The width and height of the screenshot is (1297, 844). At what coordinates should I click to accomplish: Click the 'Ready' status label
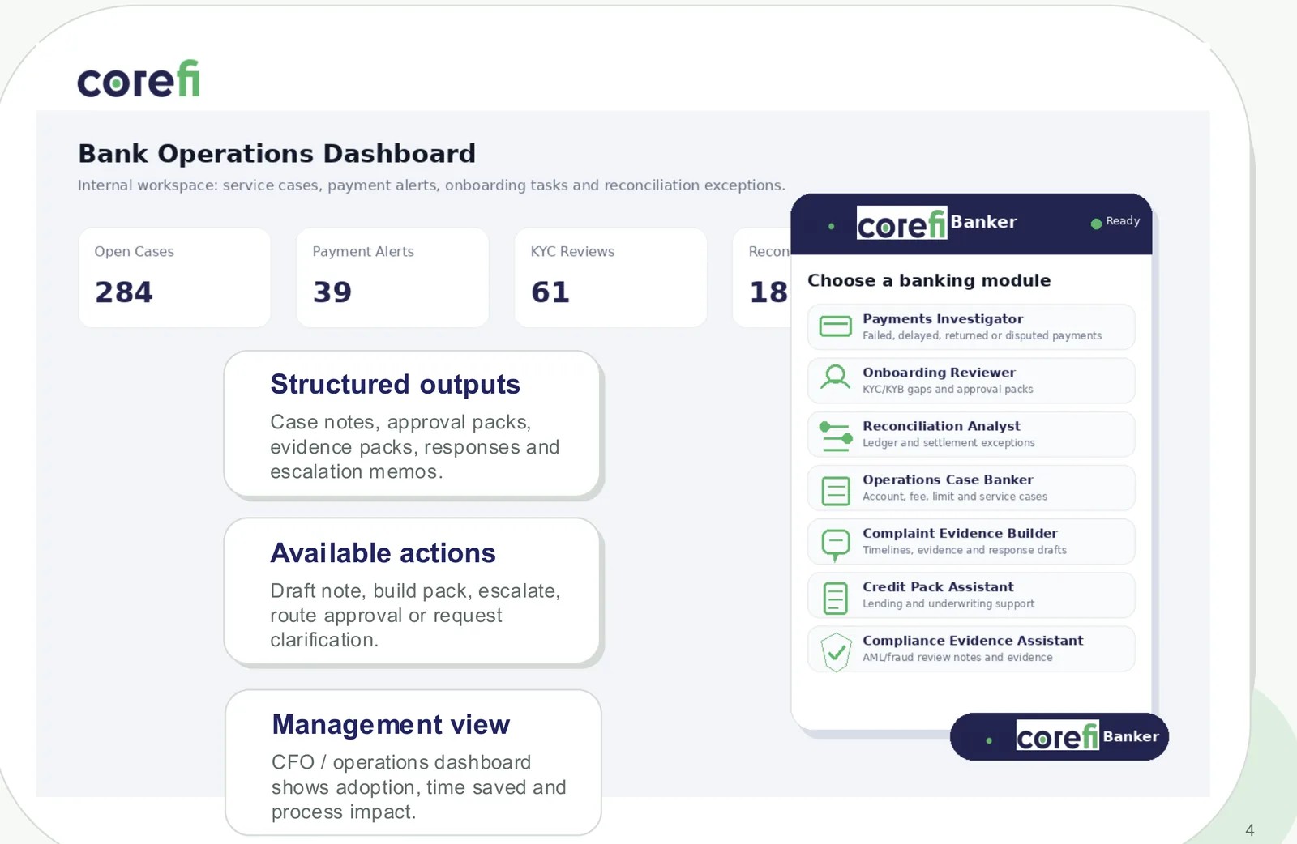point(1123,220)
